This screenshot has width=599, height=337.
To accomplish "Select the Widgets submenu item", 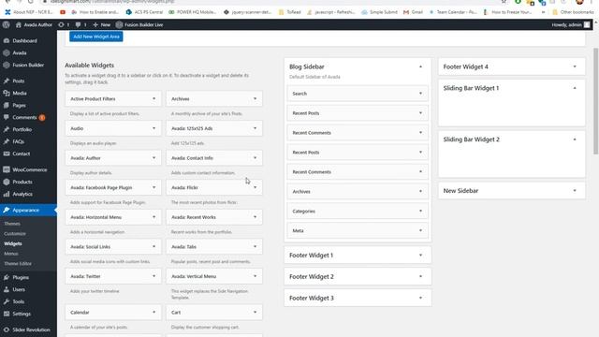I will point(13,243).
